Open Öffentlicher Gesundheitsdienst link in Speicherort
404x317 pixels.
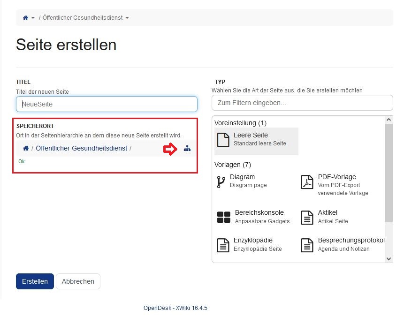pos(82,148)
